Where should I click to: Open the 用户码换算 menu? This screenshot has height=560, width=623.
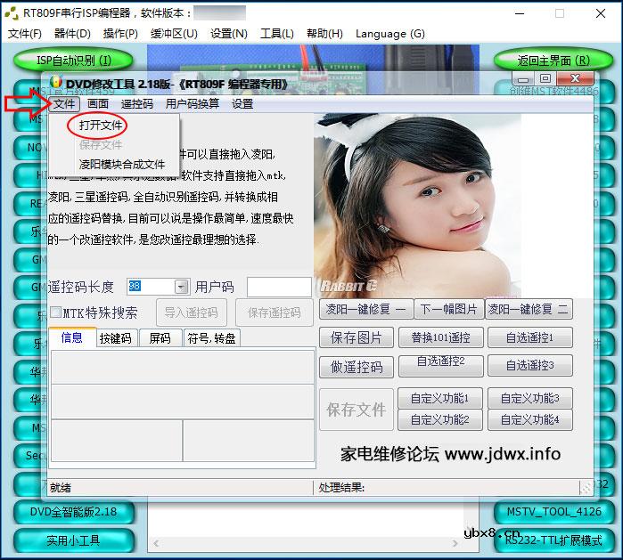[193, 104]
